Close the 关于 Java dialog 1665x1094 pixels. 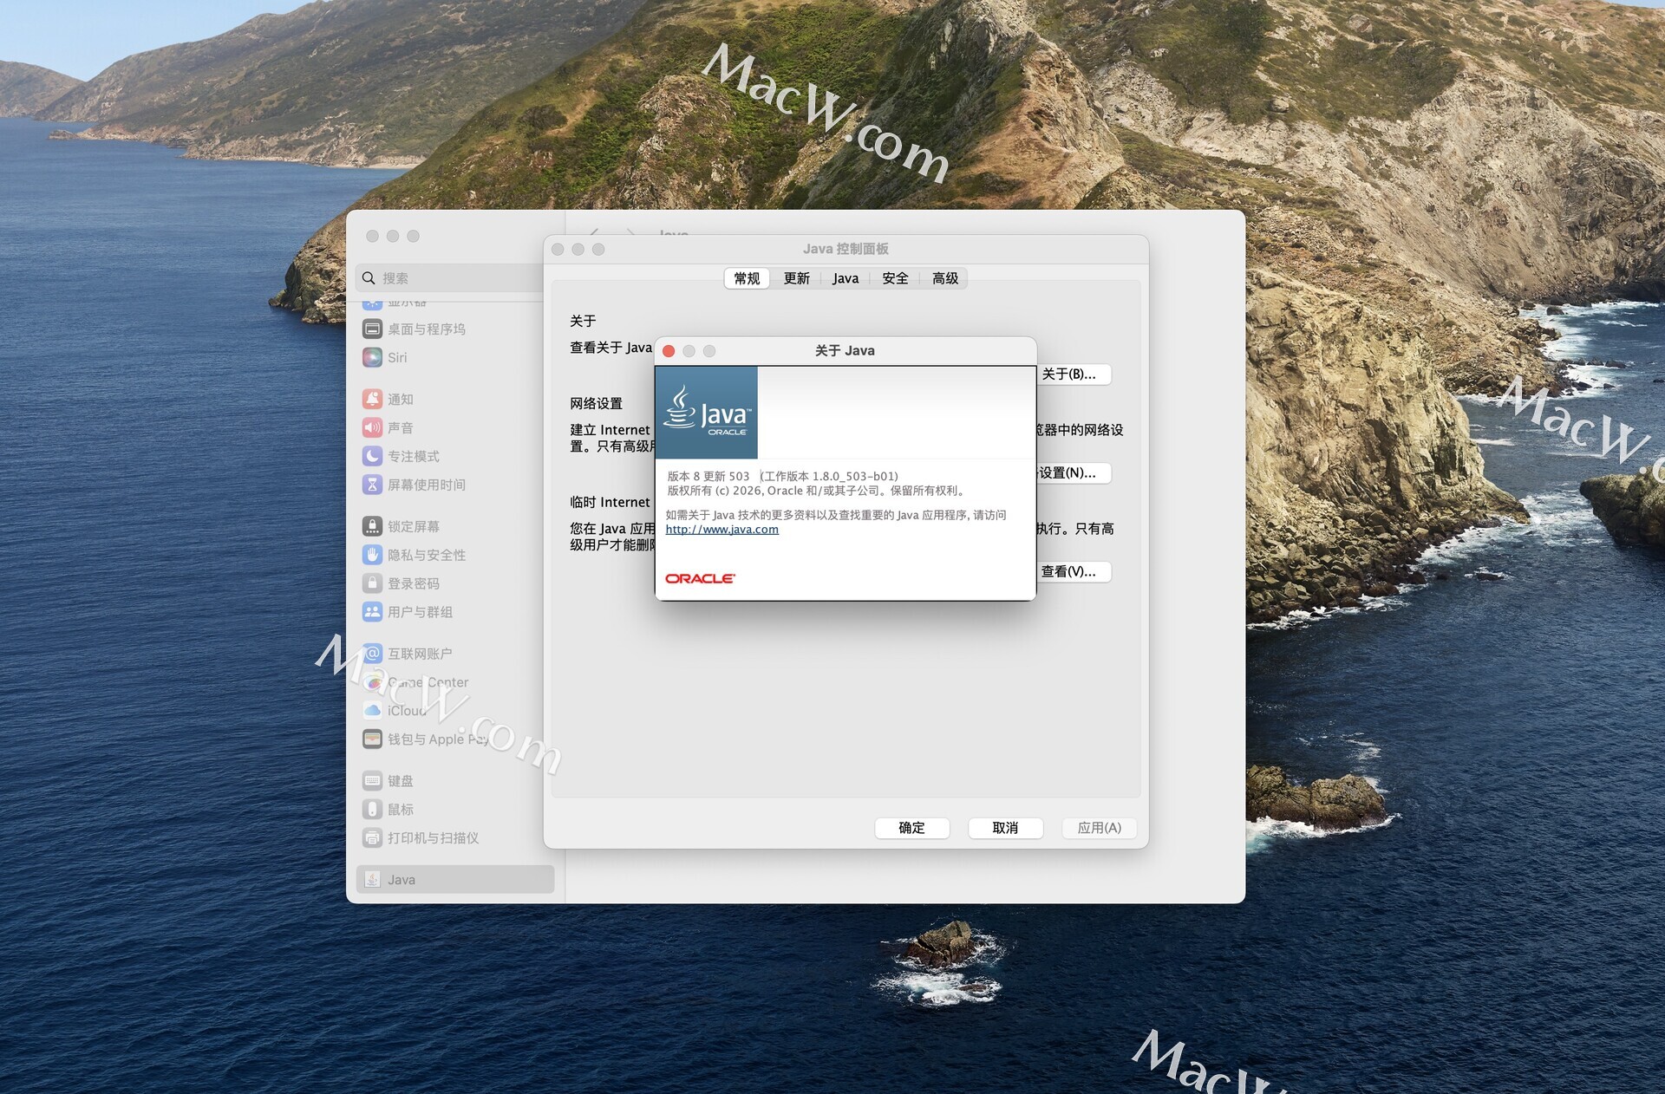click(669, 351)
